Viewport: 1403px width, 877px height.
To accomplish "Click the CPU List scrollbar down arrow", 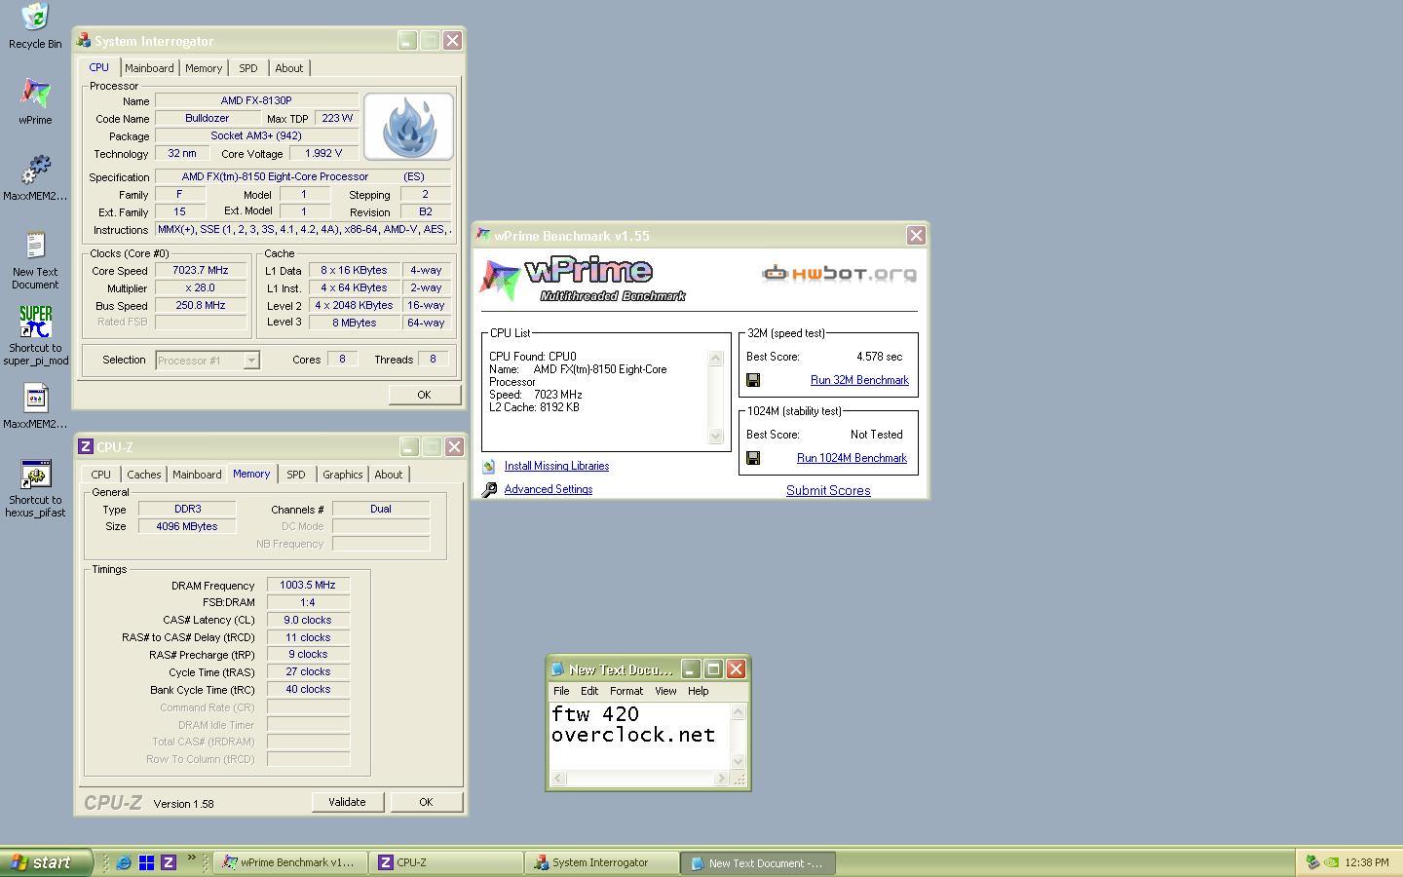I will click(x=716, y=436).
